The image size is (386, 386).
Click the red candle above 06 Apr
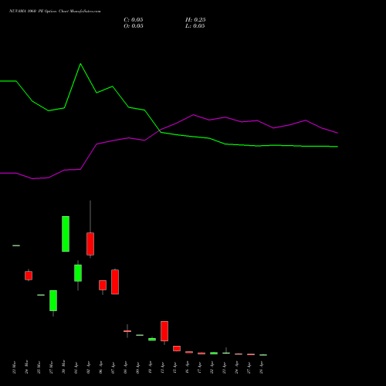(103, 285)
